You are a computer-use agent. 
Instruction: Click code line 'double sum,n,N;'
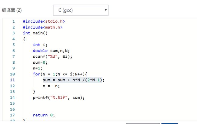[x=51, y=51]
